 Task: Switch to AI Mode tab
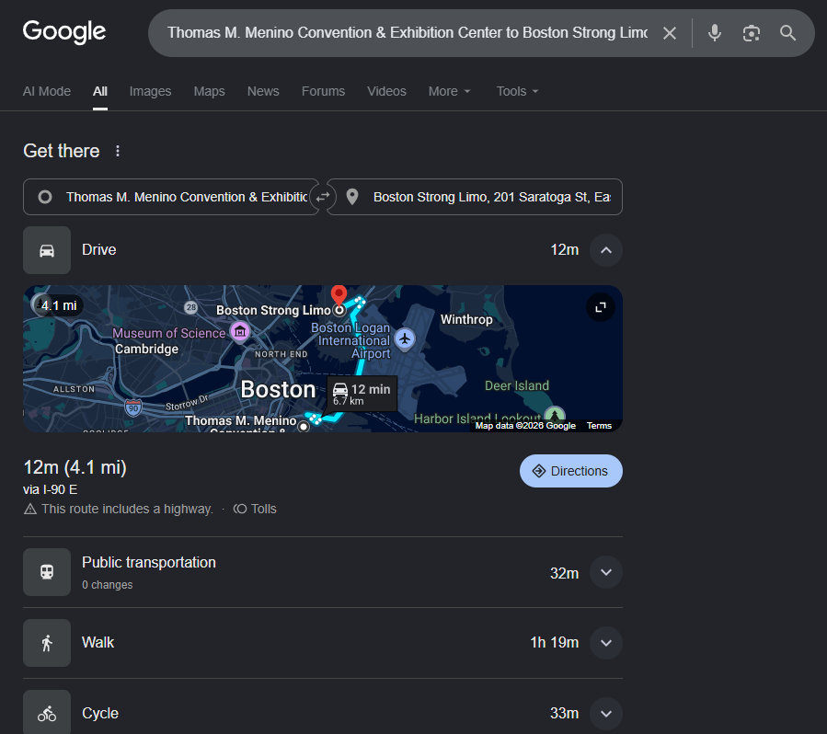tap(46, 91)
